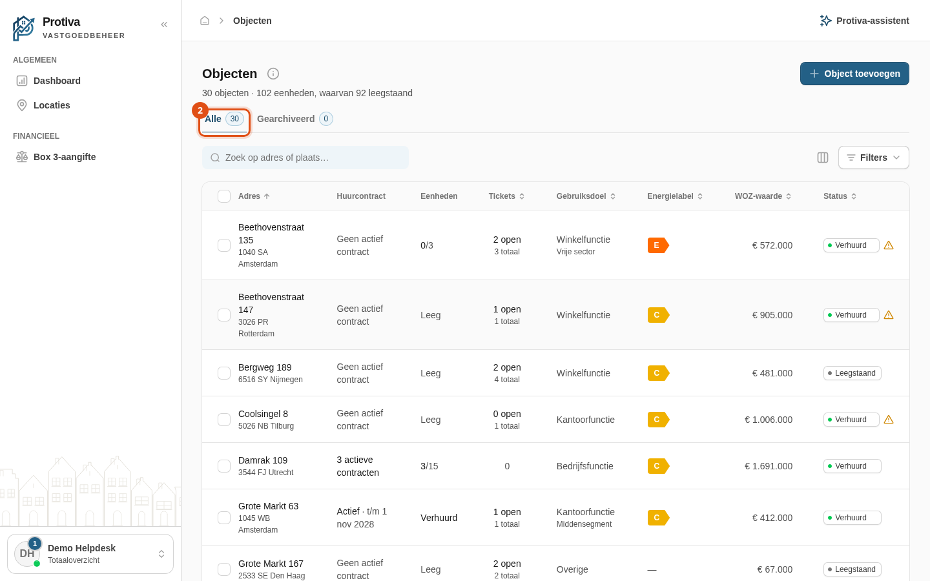Open Beethovenstraat 135 object

point(271,234)
